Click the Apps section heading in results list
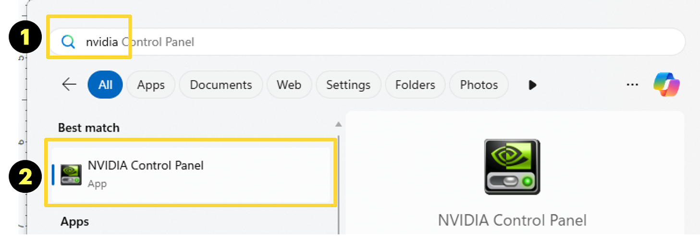Image resolution: width=700 pixels, height=236 pixels. tap(74, 222)
